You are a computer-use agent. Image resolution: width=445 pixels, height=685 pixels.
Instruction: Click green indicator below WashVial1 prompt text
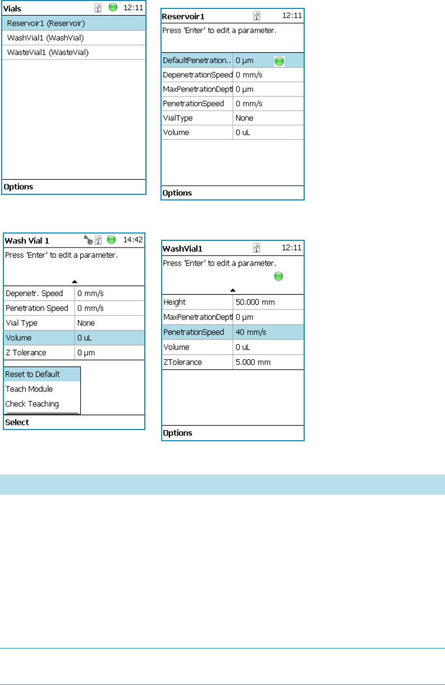pos(278,276)
